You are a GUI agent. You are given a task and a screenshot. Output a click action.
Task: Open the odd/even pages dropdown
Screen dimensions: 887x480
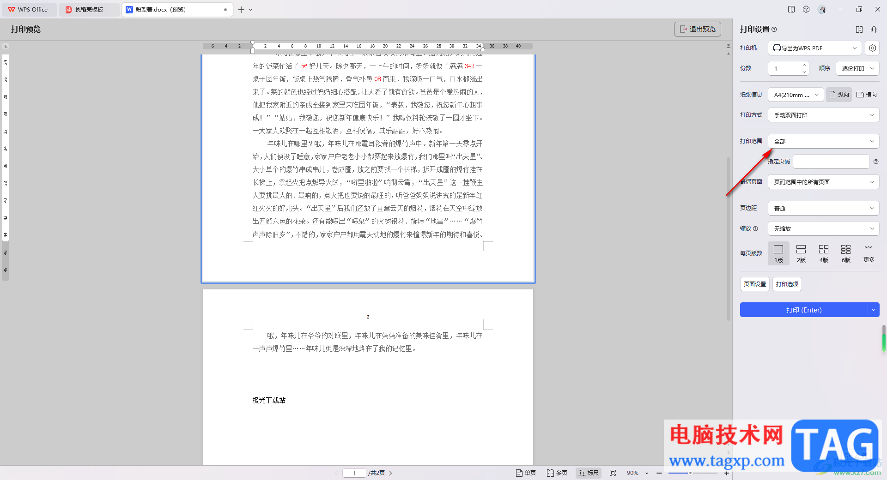click(x=824, y=182)
